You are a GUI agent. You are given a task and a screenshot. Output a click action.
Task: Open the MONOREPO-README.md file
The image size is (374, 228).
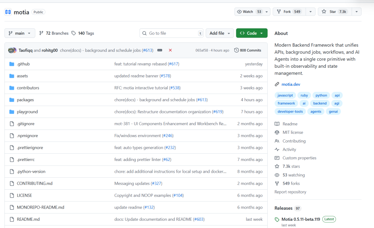pos(41,207)
